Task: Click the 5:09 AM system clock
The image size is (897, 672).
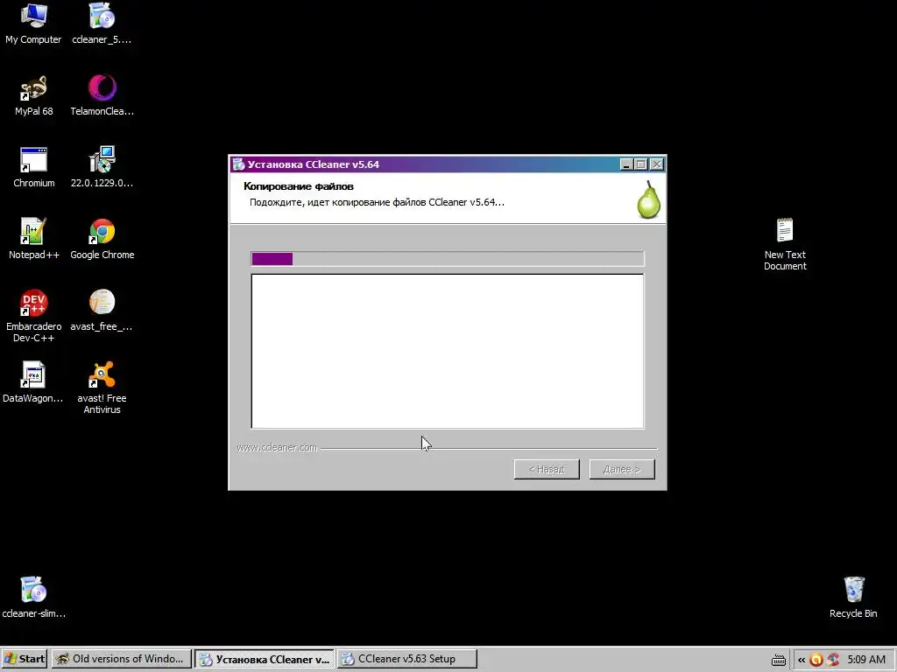Action: 866,660
